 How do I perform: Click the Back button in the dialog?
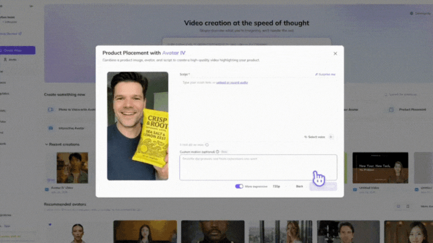coord(299,187)
